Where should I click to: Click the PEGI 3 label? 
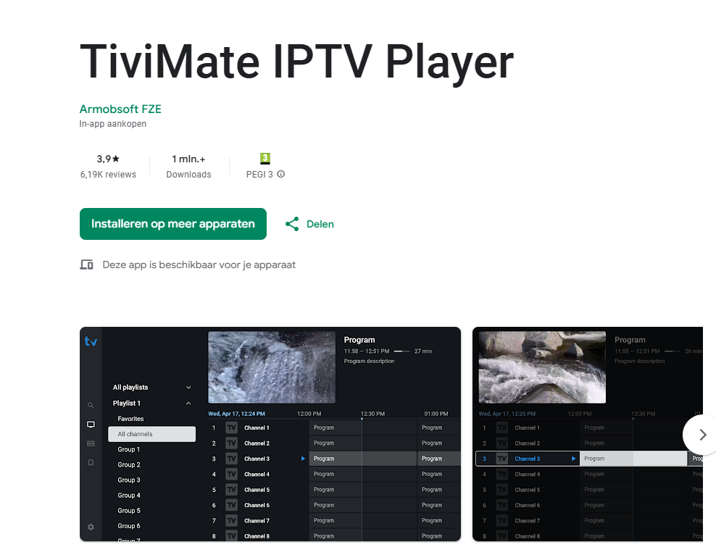click(x=259, y=175)
